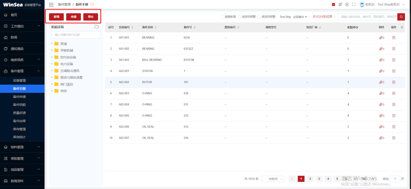The height and width of the screenshot is (189, 411).
Task: Delete the BEARING 6313ZZ row
Action: 393,49
